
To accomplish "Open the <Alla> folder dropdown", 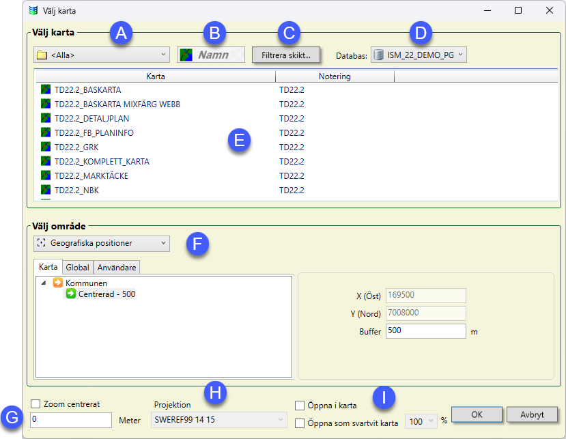I will point(101,55).
